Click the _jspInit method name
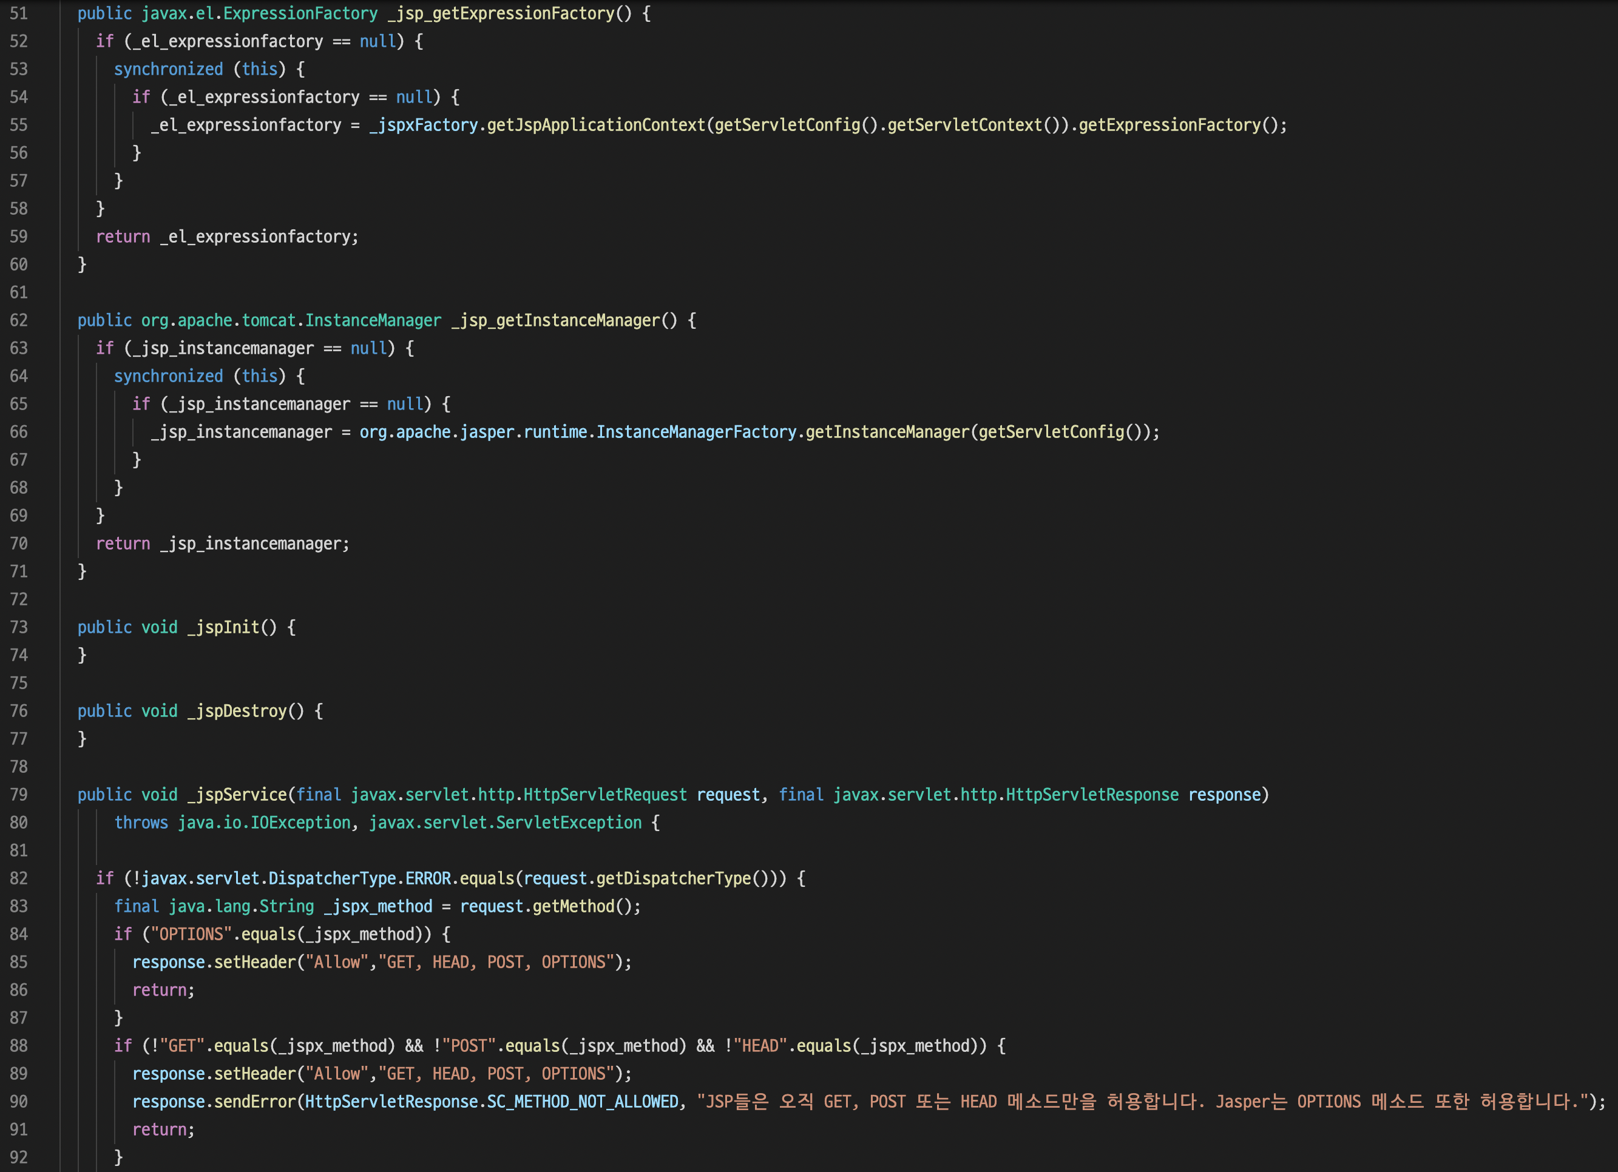 pos(223,627)
